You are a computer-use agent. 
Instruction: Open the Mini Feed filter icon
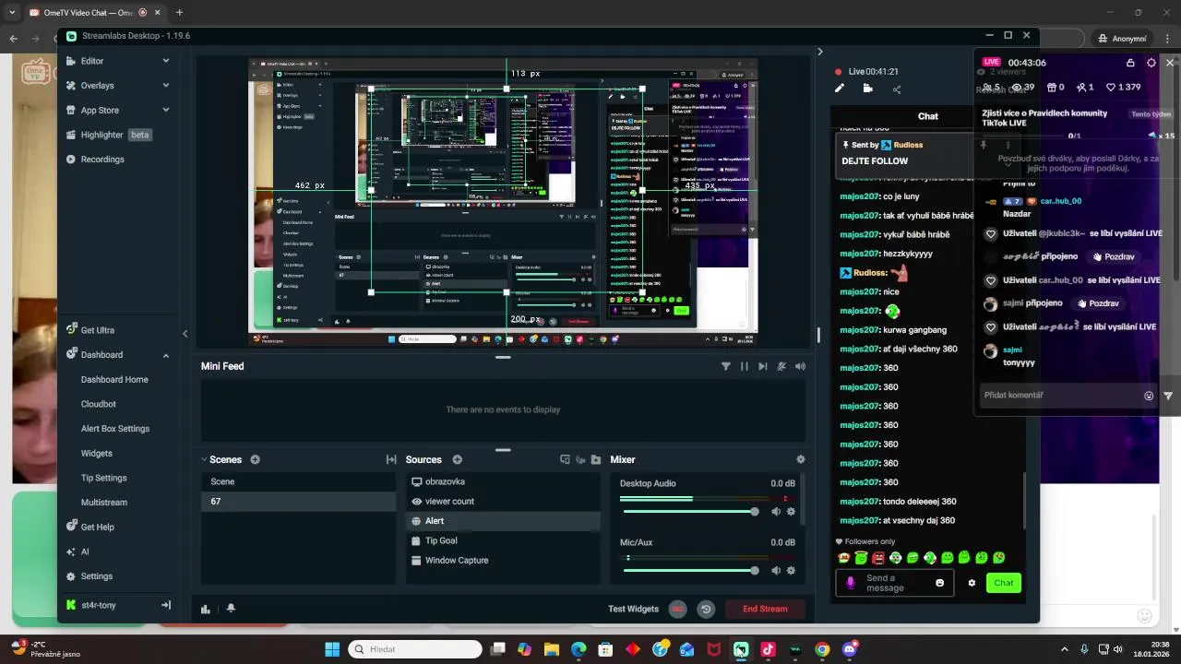coord(725,366)
